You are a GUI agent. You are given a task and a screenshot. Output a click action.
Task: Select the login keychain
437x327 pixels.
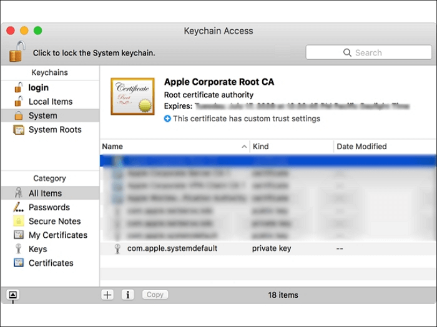50,88
